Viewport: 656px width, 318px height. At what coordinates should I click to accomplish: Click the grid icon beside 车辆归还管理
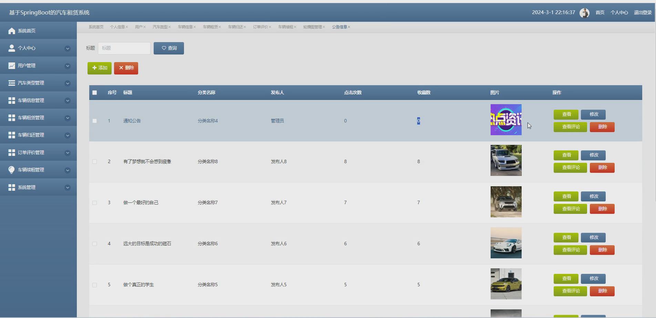click(x=12, y=135)
